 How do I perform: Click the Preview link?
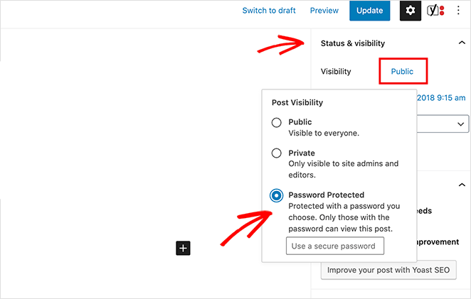pyautogui.click(x=324, y=11)
